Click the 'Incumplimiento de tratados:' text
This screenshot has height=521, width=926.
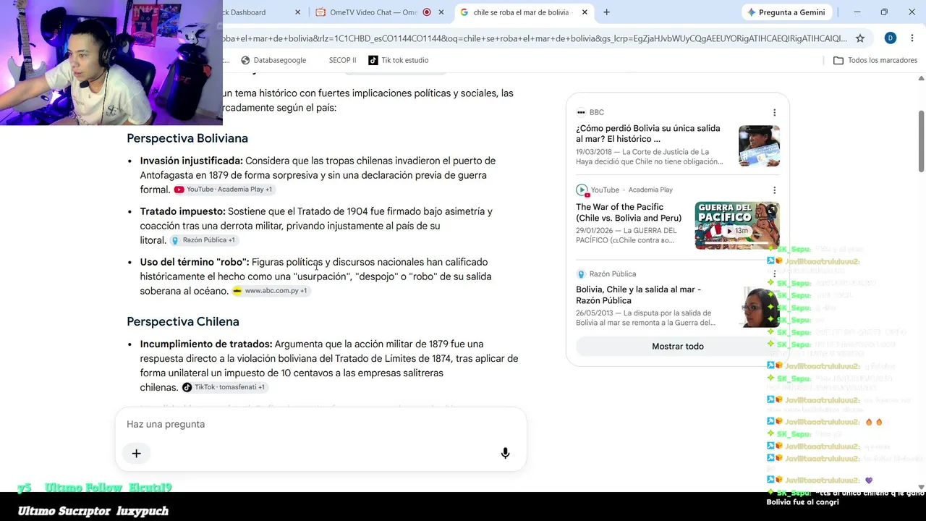[x=206, y=344]
